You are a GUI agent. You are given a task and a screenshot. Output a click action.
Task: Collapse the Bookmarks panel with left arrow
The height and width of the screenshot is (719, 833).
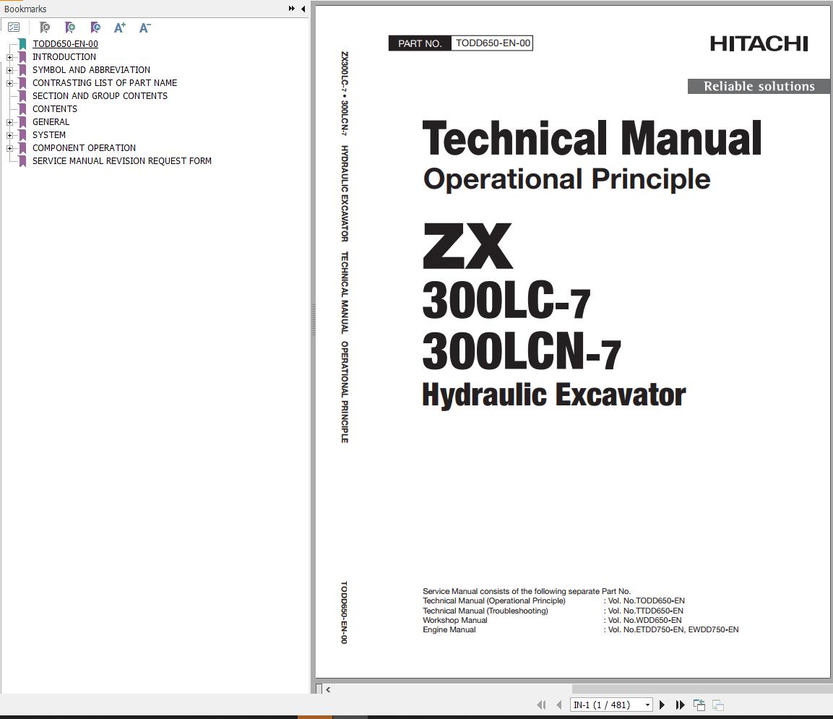pos(303,9)
